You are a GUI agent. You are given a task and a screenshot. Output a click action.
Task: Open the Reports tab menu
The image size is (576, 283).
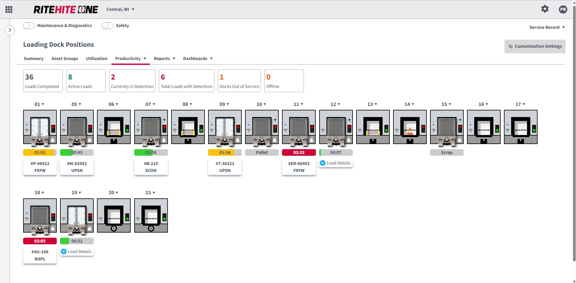pos(164,59)
